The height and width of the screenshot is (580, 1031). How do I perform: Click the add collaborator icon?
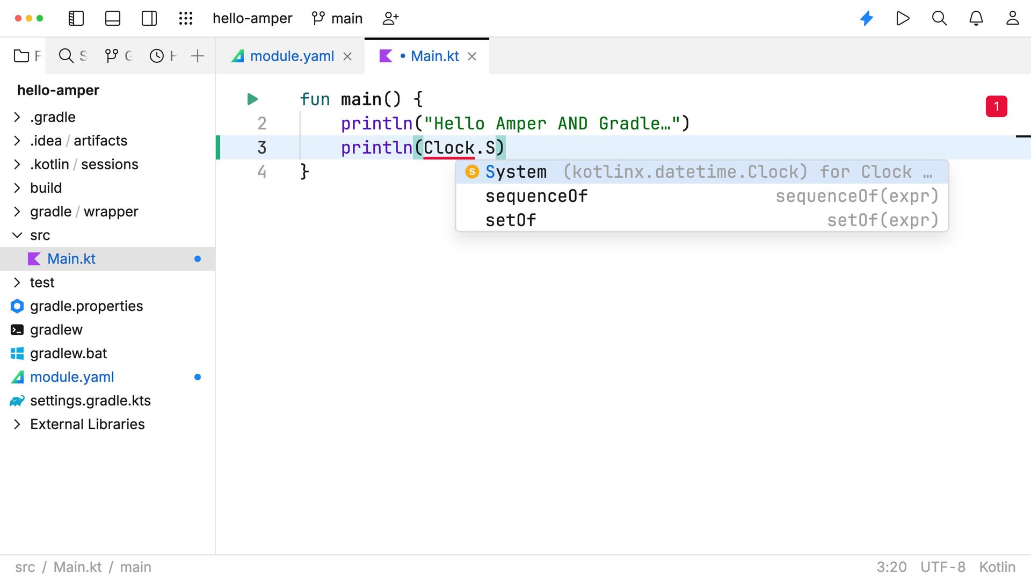point(390,18)
